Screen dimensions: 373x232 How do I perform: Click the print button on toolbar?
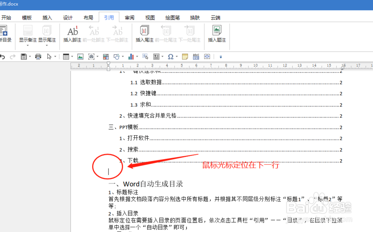point(39,56)
